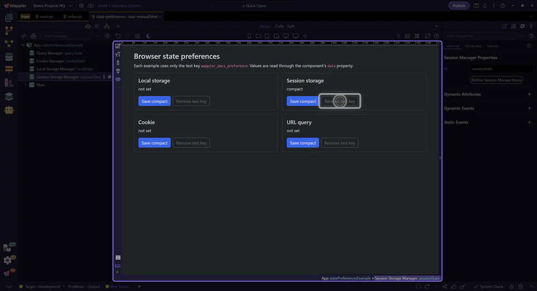Toggle the layout panels icon in title bar
The image size is (537, 291).
tap(476, 6)
